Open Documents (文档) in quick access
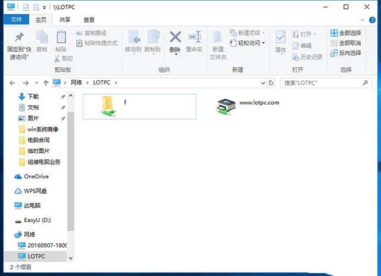 [x=29, y=108]
